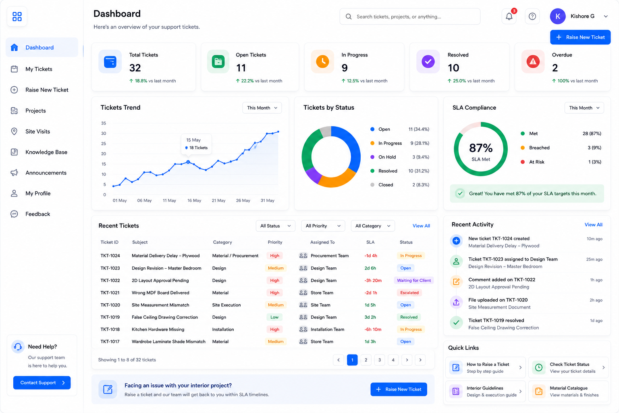Click the file uploaded activity icon
The width and height of the screenshot is (619, 413).
coord(456,302)
